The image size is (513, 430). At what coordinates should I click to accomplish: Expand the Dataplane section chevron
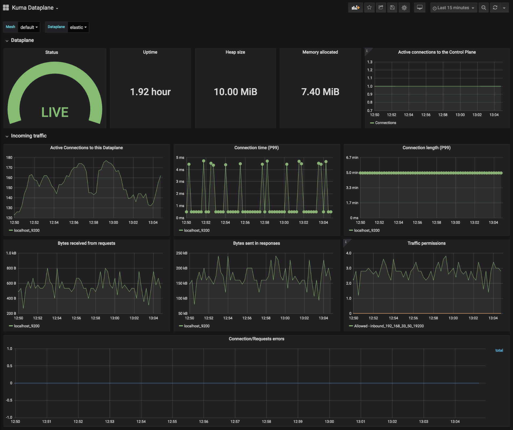pyautogui.click(x=6, y=41)
